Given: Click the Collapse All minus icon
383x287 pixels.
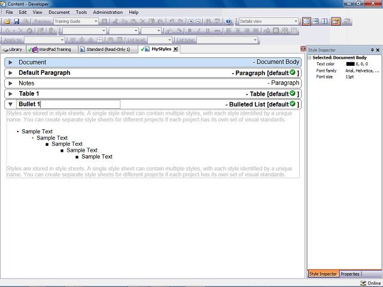Looking at the screenshot, I should click(x=198, y=22).
